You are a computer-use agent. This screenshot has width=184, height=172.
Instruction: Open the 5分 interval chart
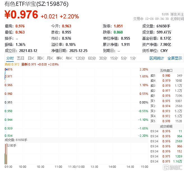(124, 58)
